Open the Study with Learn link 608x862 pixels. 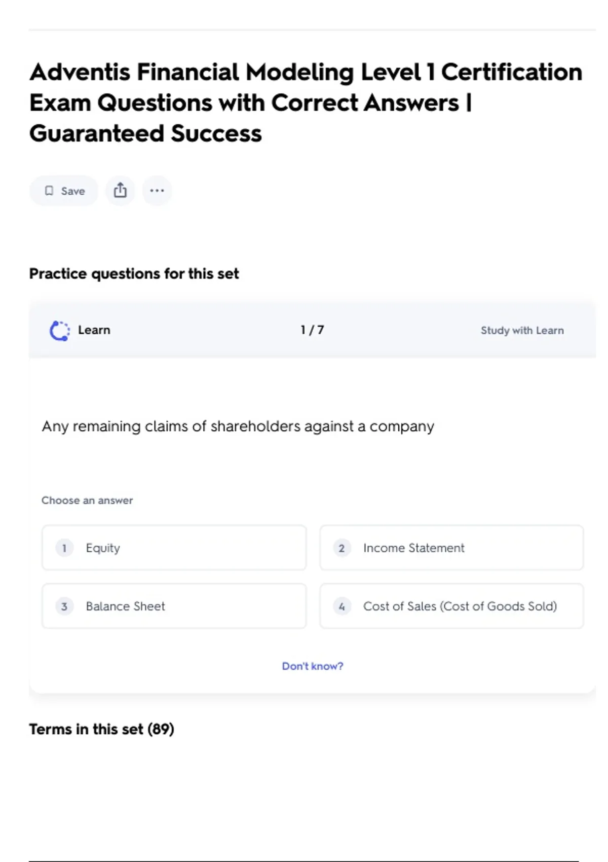(522, 331)
